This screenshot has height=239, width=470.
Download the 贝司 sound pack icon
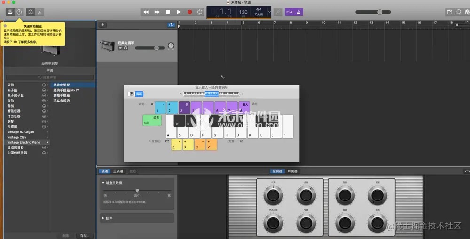[44, 85]
